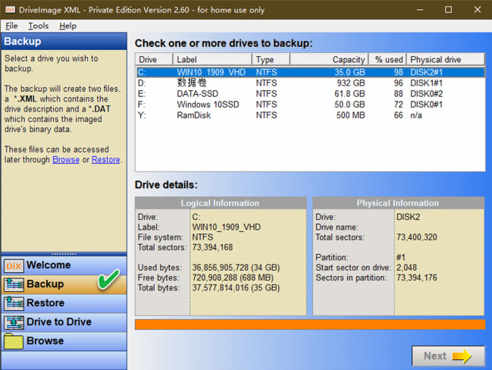Click the Start sector value 2,048
This screenshot has width=492, height=370.
[x=406, y=268]
